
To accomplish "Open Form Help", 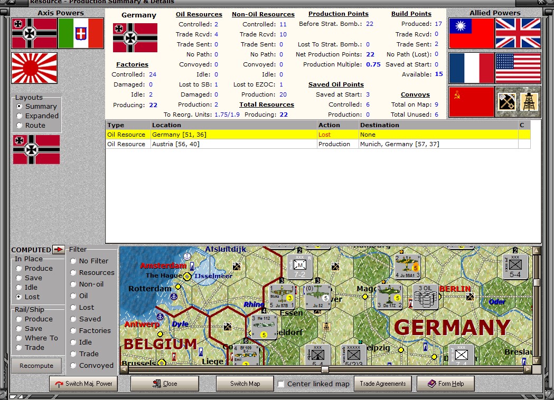I will pyautogui.click(x=446, y=384).
